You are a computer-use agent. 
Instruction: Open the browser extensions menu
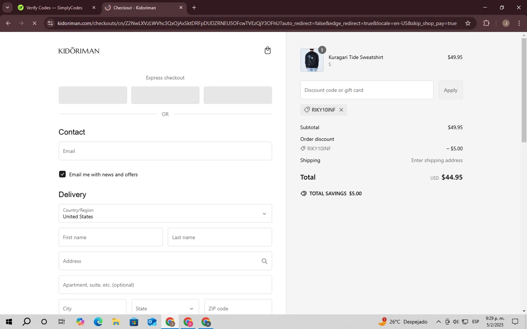click(x=486, y=23)
